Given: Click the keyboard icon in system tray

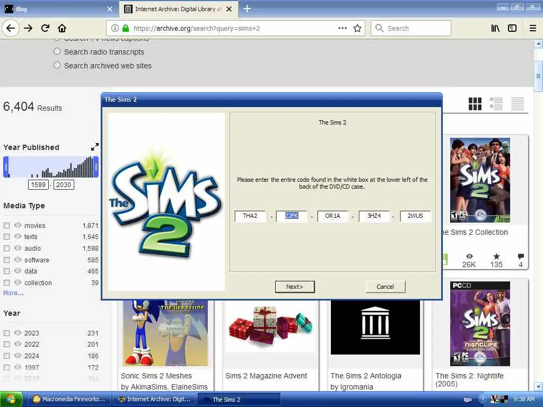Looking at the screenshot, I should pos(468,400).
